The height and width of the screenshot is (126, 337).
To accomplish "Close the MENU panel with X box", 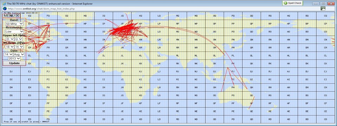I will pos(18,15).
